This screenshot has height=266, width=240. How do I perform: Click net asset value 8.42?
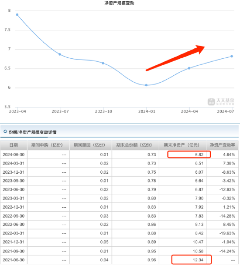tap(199, 233)
